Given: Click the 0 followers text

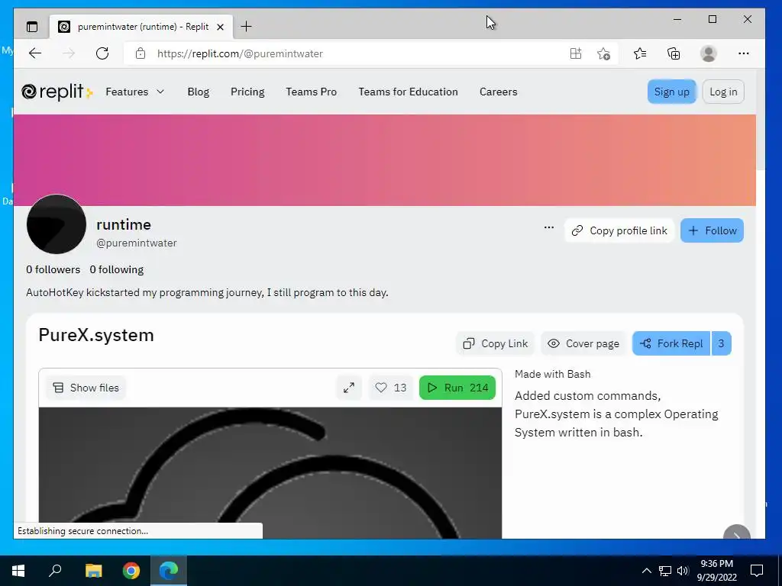Looking at the screenshot, I should click(53, 269).
